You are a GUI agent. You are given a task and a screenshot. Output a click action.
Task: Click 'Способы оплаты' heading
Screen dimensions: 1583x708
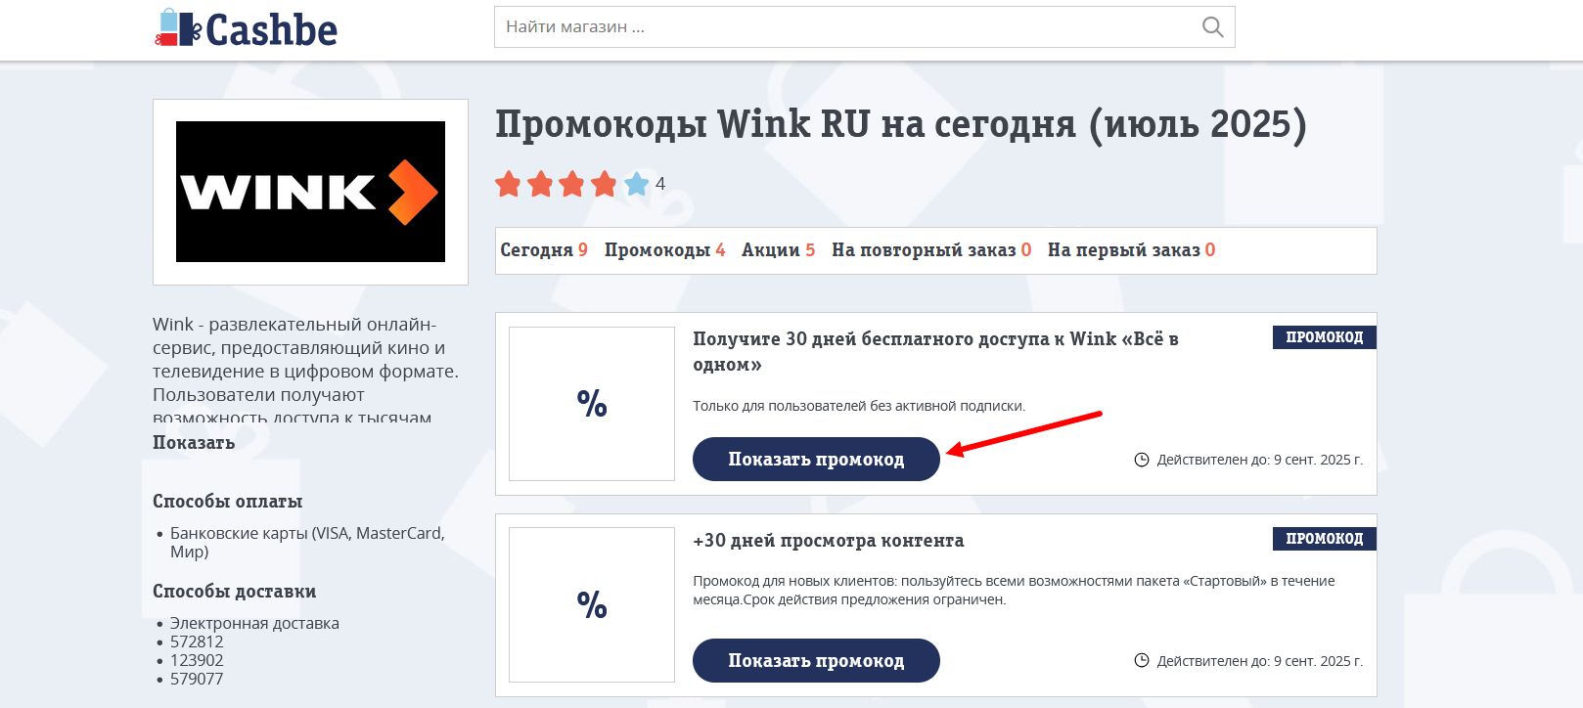pyautogui.click(x=228, y=502)
